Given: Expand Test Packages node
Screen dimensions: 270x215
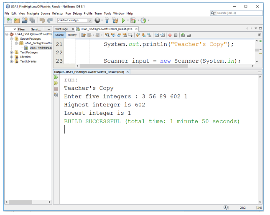Looking at the screenshot, I should [12, 52].
